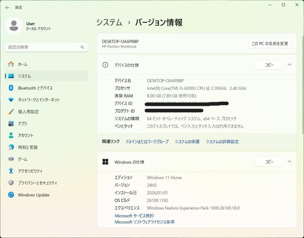The height and width of the screenshot is (238, 304).
Task: Open システムの詳細設定 link
Action: point(222,142)
